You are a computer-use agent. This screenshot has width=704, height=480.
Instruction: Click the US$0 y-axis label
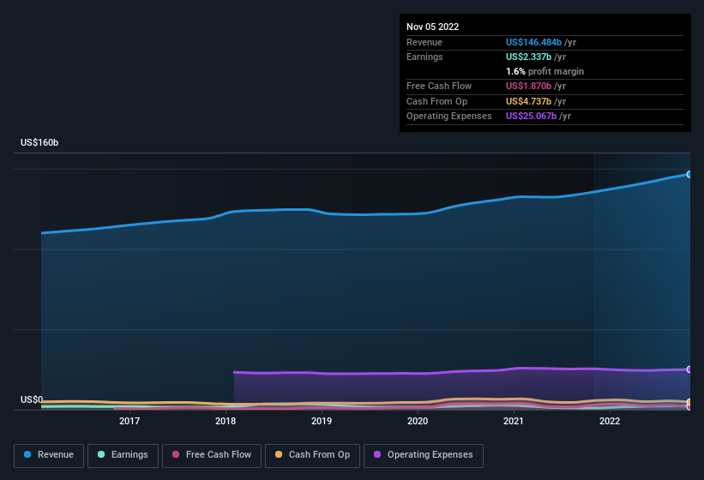point(32,399)
